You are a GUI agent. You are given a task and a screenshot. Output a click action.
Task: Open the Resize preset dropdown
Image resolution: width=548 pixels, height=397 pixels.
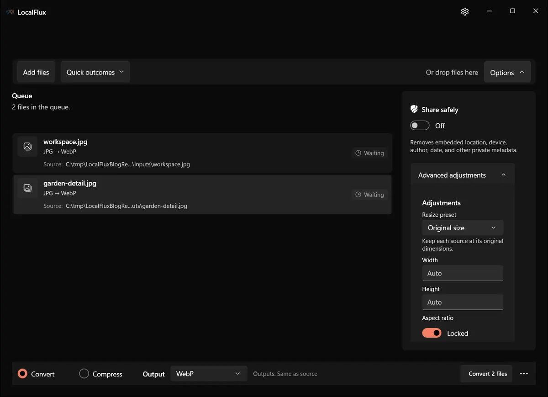click(463, 228)
